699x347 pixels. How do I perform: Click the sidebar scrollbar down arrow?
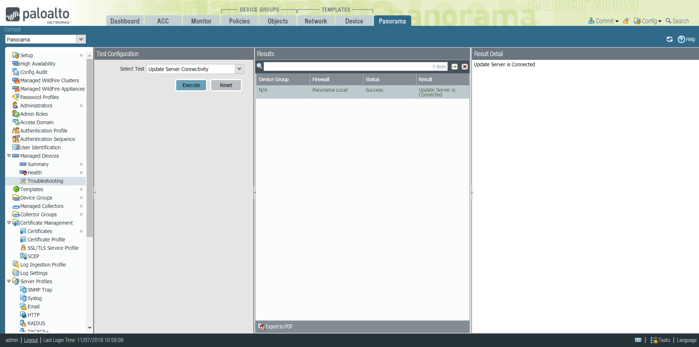tap(90, 328)
